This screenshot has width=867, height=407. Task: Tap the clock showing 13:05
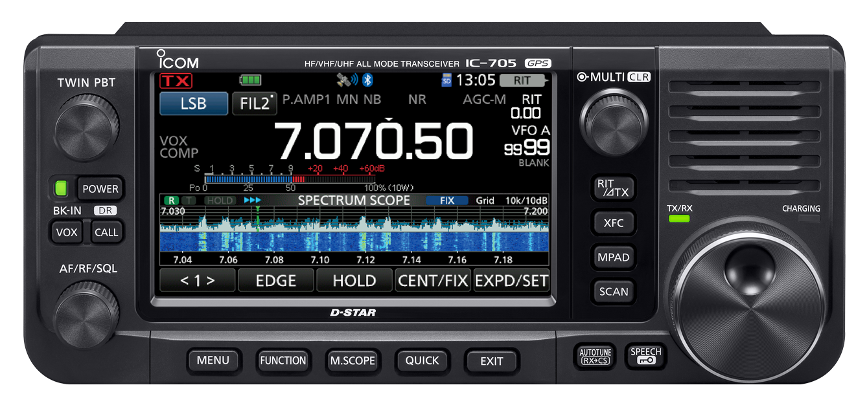pos(475,80)
